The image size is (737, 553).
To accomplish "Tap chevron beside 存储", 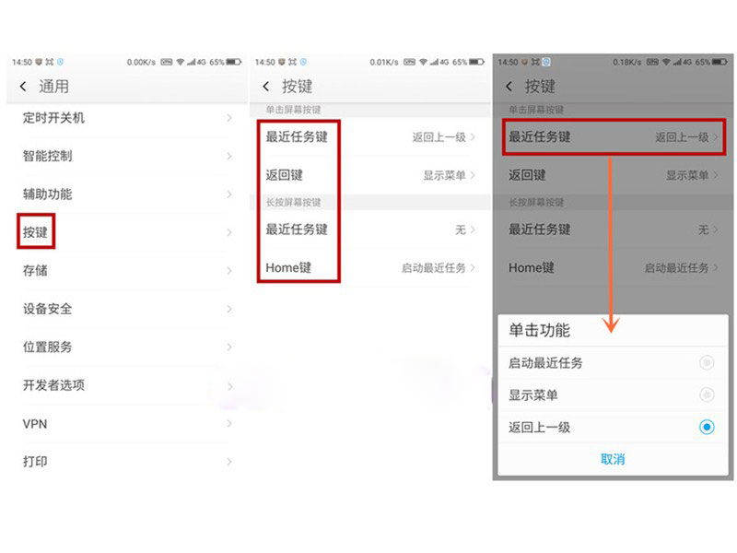I will click(x=229, y=270).
